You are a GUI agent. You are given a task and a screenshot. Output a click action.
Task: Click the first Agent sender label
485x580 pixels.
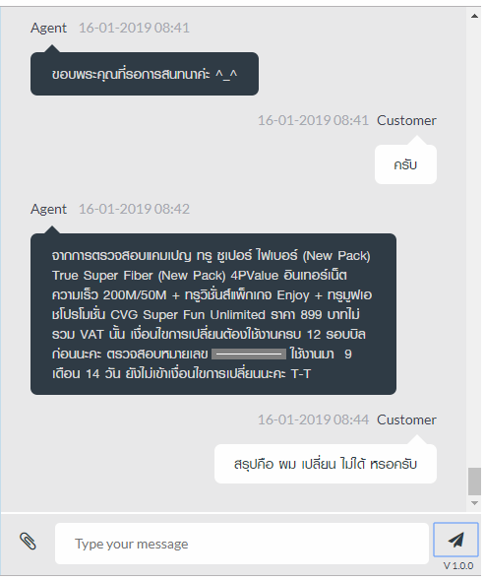49,28
